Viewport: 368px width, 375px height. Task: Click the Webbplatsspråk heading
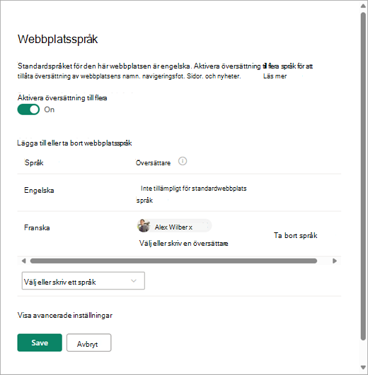58,40
